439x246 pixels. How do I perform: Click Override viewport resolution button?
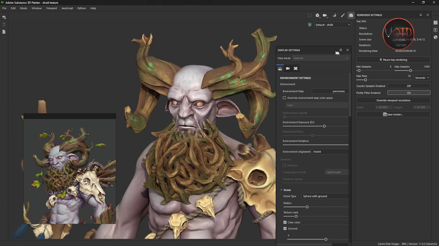point(393,100)
